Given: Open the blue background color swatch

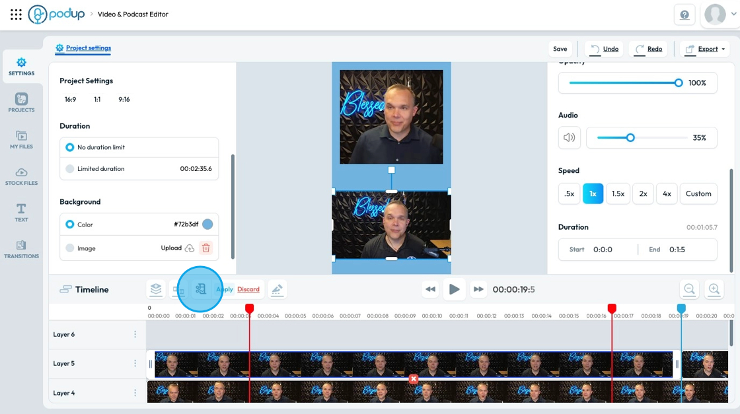Looking at the screenshot, I should click(207, 224).
